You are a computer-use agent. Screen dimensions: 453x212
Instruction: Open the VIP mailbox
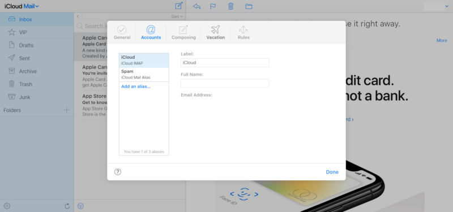(x=37, y=32)
